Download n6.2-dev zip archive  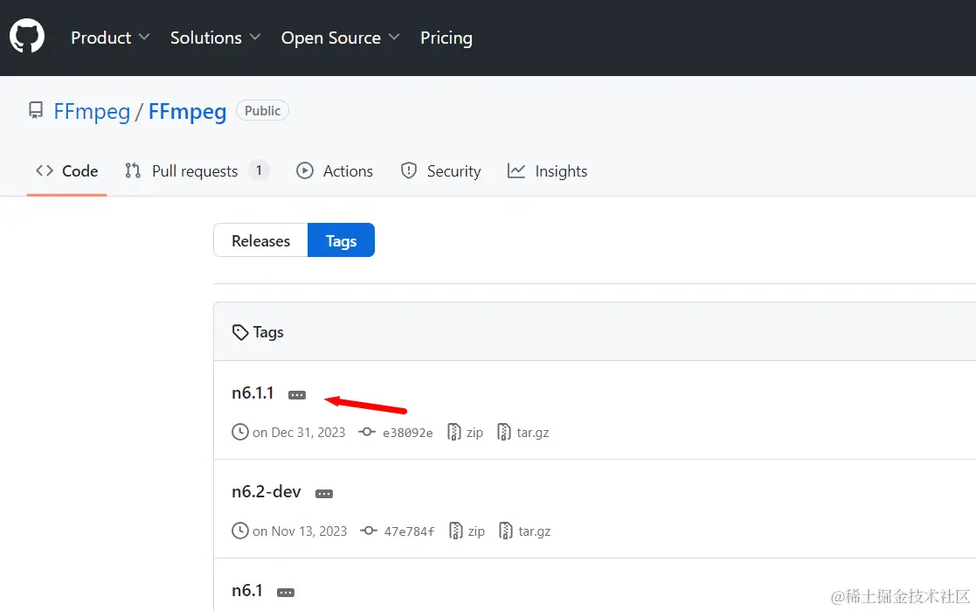coord(476,531)
